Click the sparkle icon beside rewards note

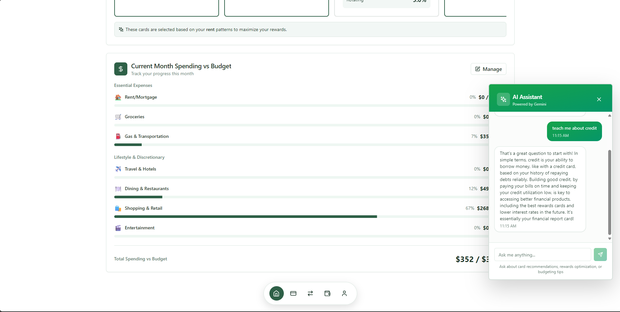click(x=121, y=29)
